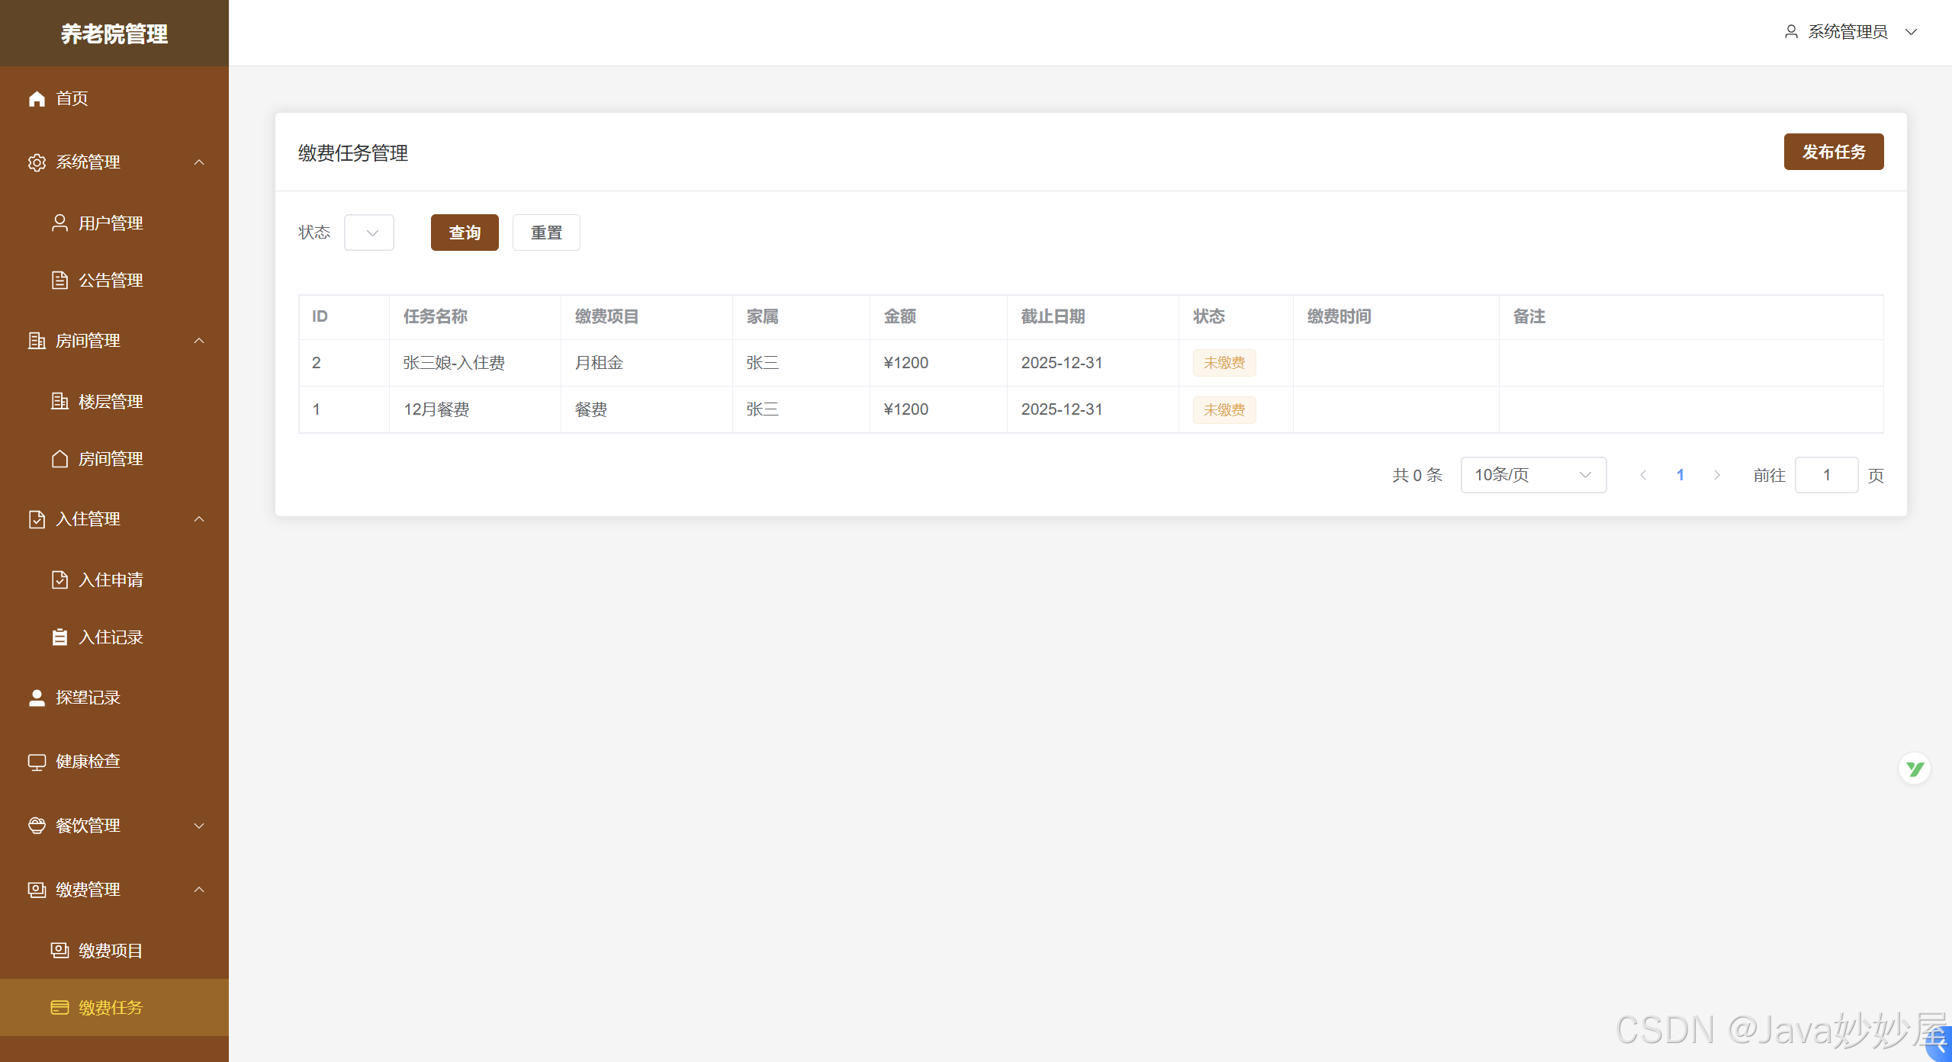This screenshot has height=1062, width=1952.
Task: Collapse the 房间管理 submenu chevron
Action: coord(199,341)
